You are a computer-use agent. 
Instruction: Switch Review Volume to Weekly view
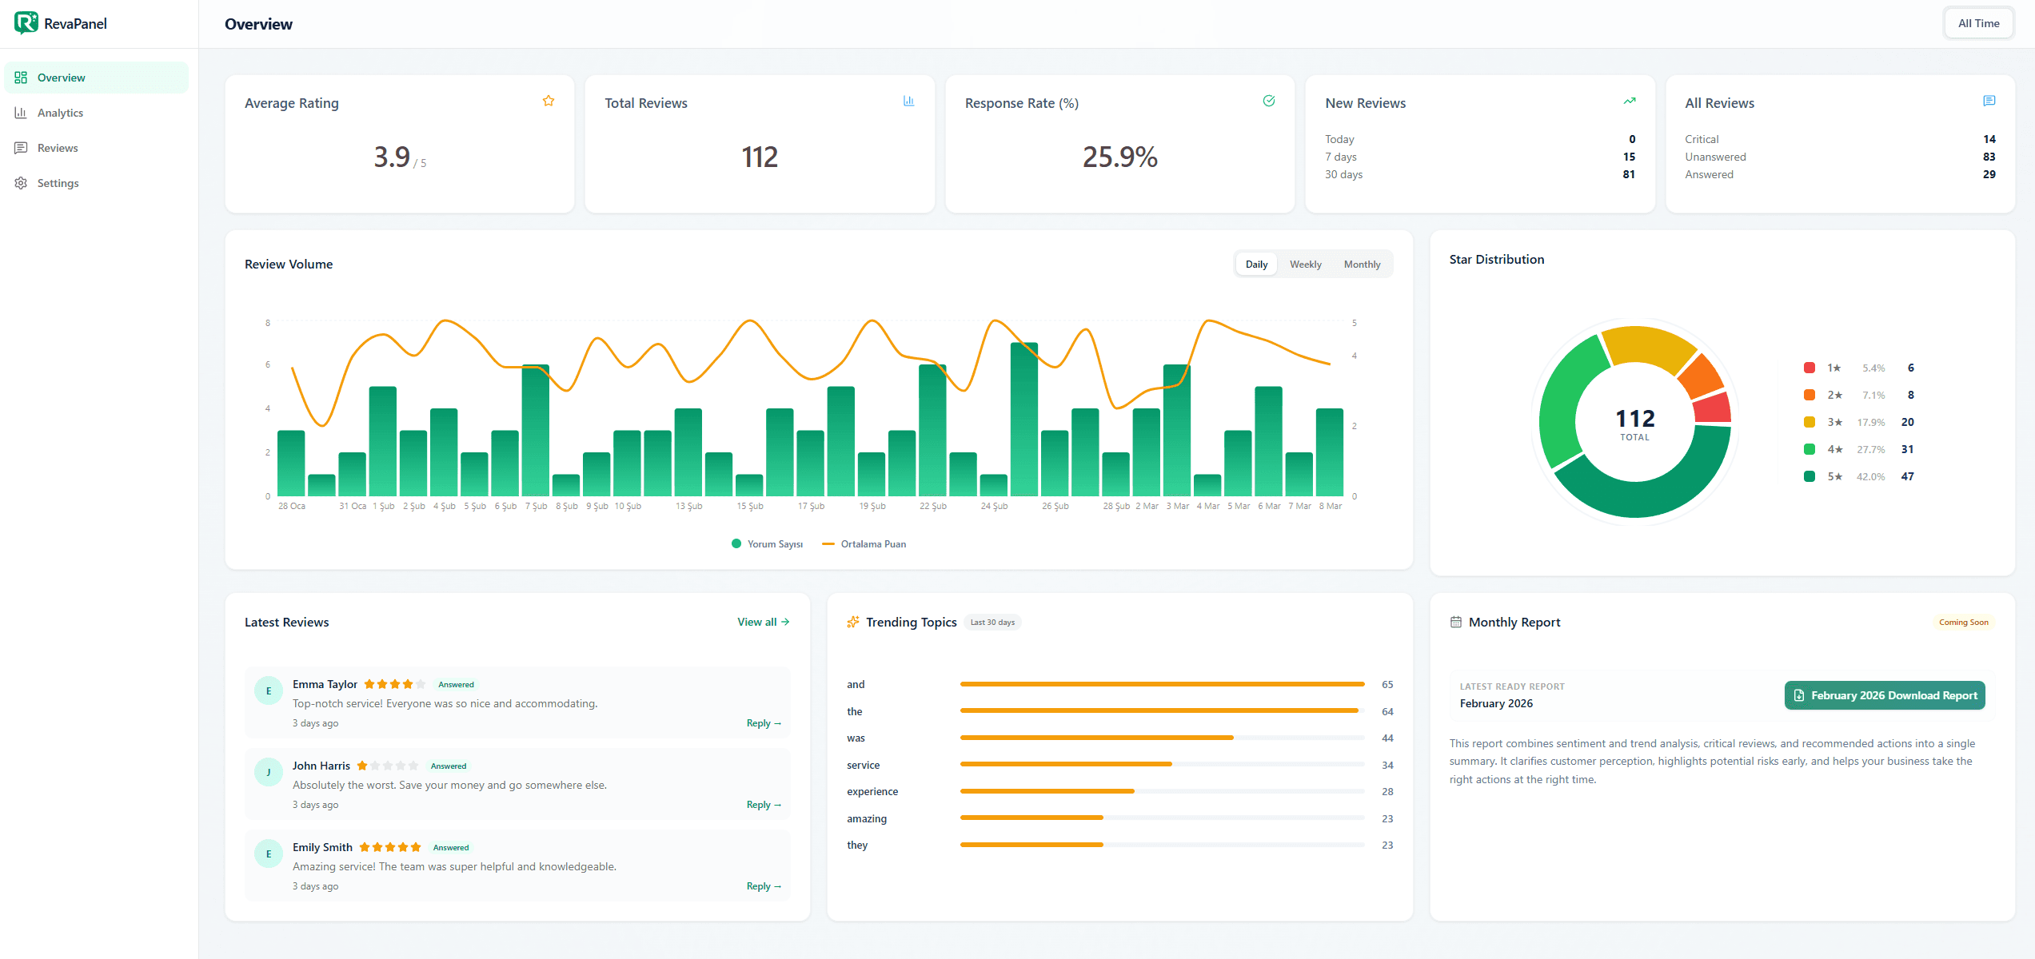1305,264
